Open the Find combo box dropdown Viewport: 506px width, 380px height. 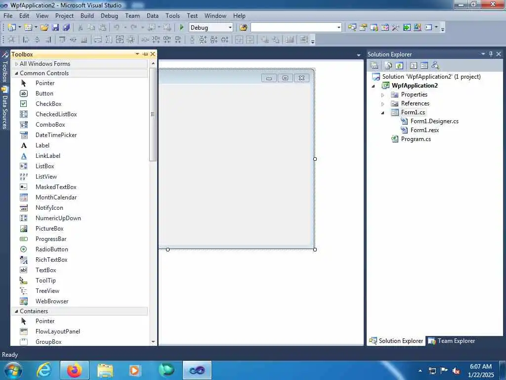pos(339,28)
